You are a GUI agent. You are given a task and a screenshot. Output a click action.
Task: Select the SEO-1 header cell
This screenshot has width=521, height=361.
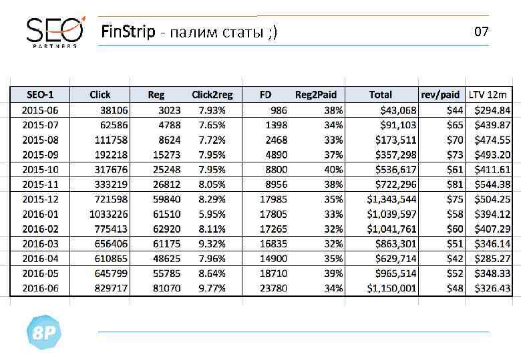[40, 95]
